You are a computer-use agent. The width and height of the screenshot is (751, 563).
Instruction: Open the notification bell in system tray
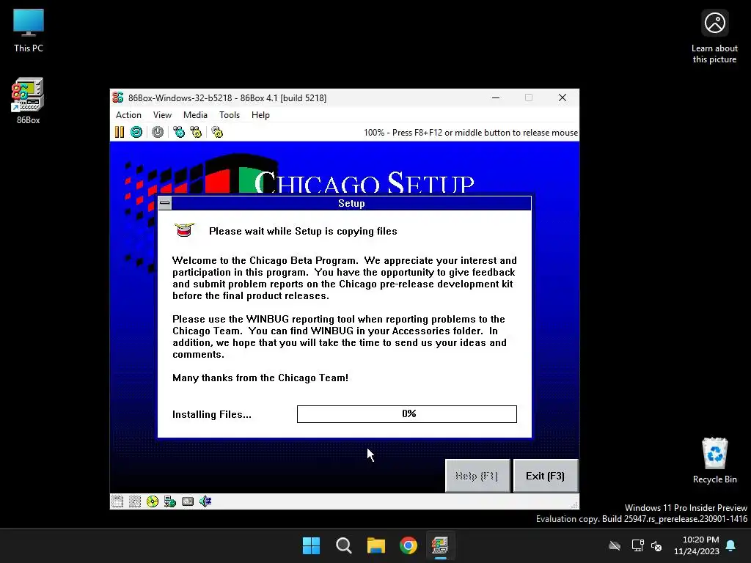tap(731, 545)
